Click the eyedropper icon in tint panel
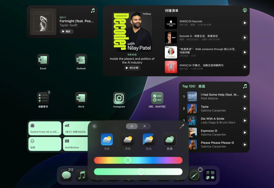 pos(182,126)
